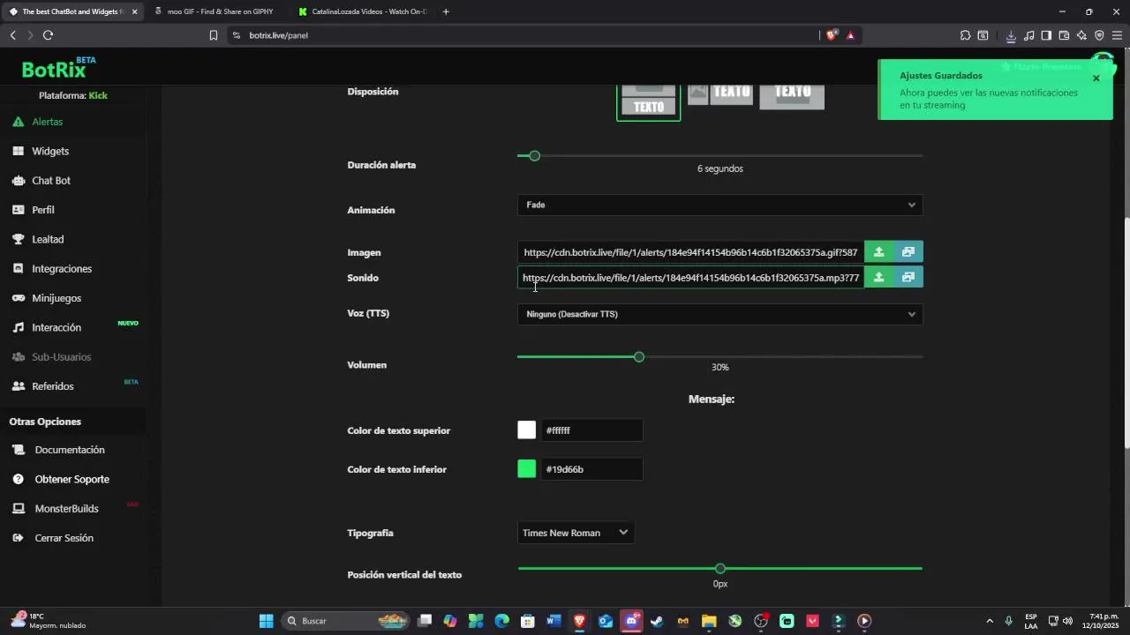The width and height of the screenshot is (1130, 635).
Task: Open Brave Shields lion icon
Action: [x=832, y=35]
